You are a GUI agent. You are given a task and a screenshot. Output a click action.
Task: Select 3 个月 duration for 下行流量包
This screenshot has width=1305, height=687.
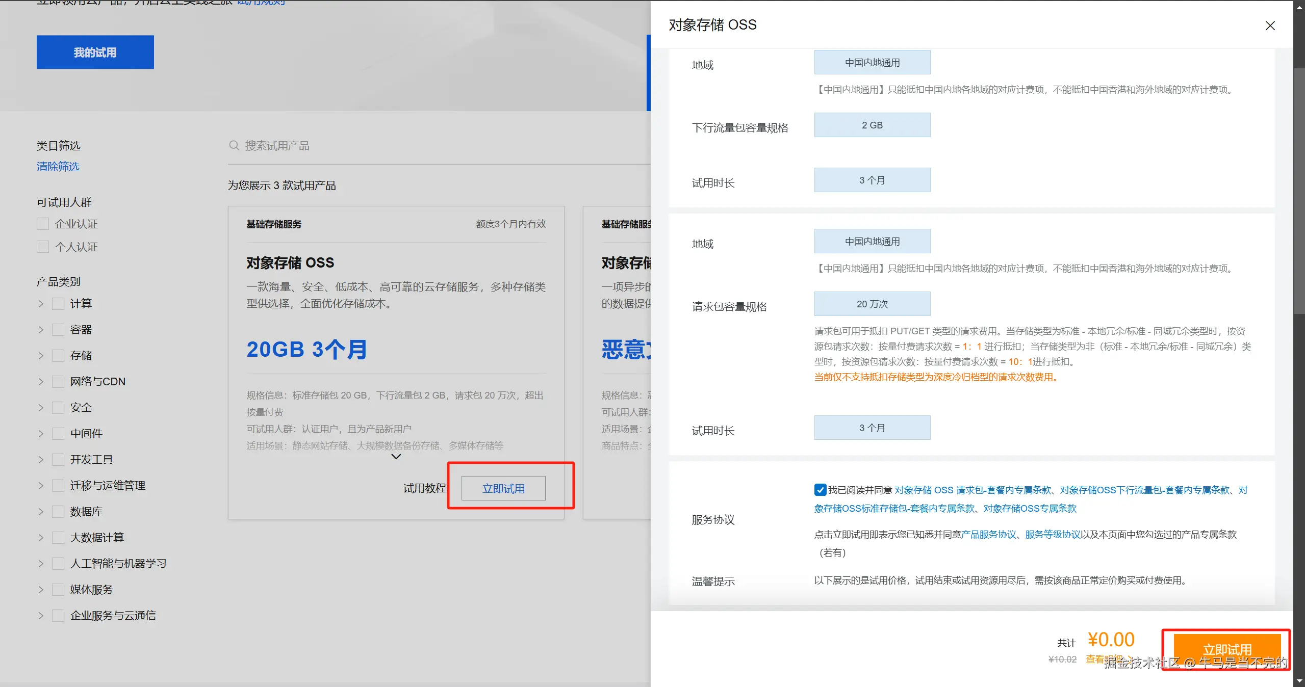tap(872, 180)
